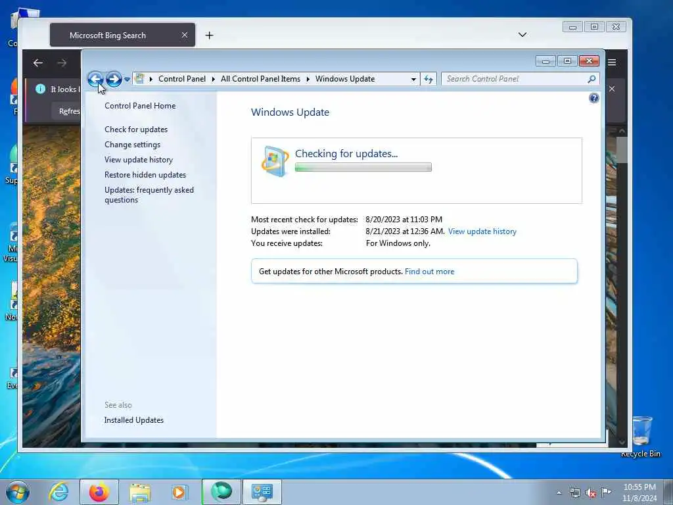Go back using Control Panel back arrow
The height and width of the screenshot is (505, 673).
tap(95, 79)
